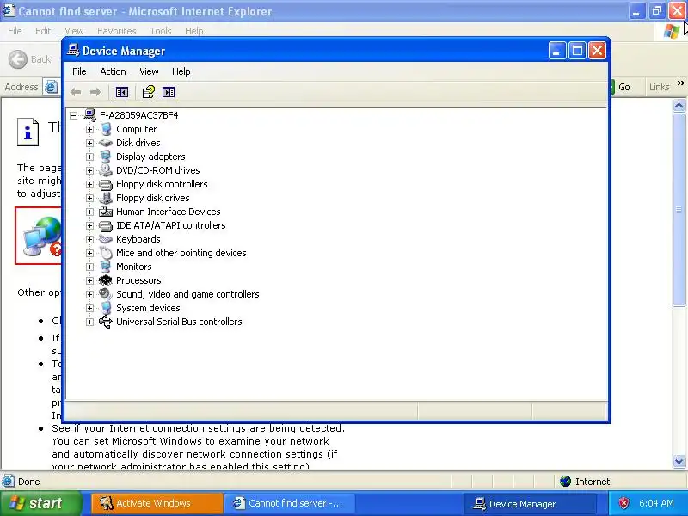The width and height of the screenshot is (688, 516).
Task: Select the Monitors icon
Action: click(x=106, y=267)
